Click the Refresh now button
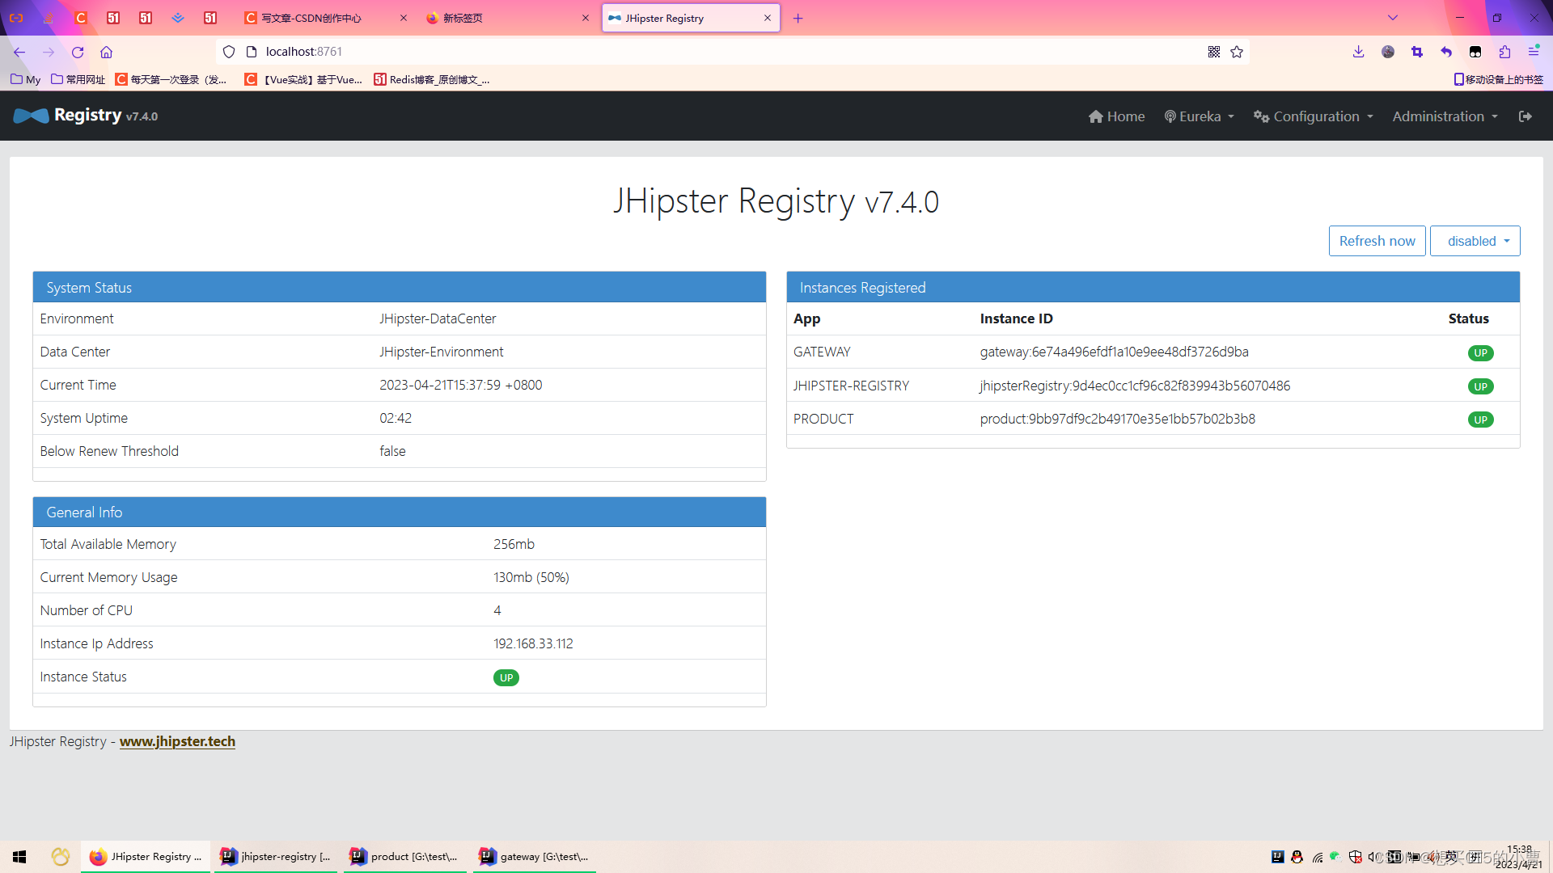Image resolution: width=1553 pixels, height=873 pixels. pos(1377,240)
